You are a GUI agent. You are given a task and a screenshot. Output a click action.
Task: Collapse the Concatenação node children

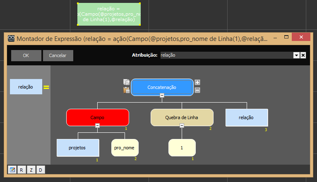point(162,95)
